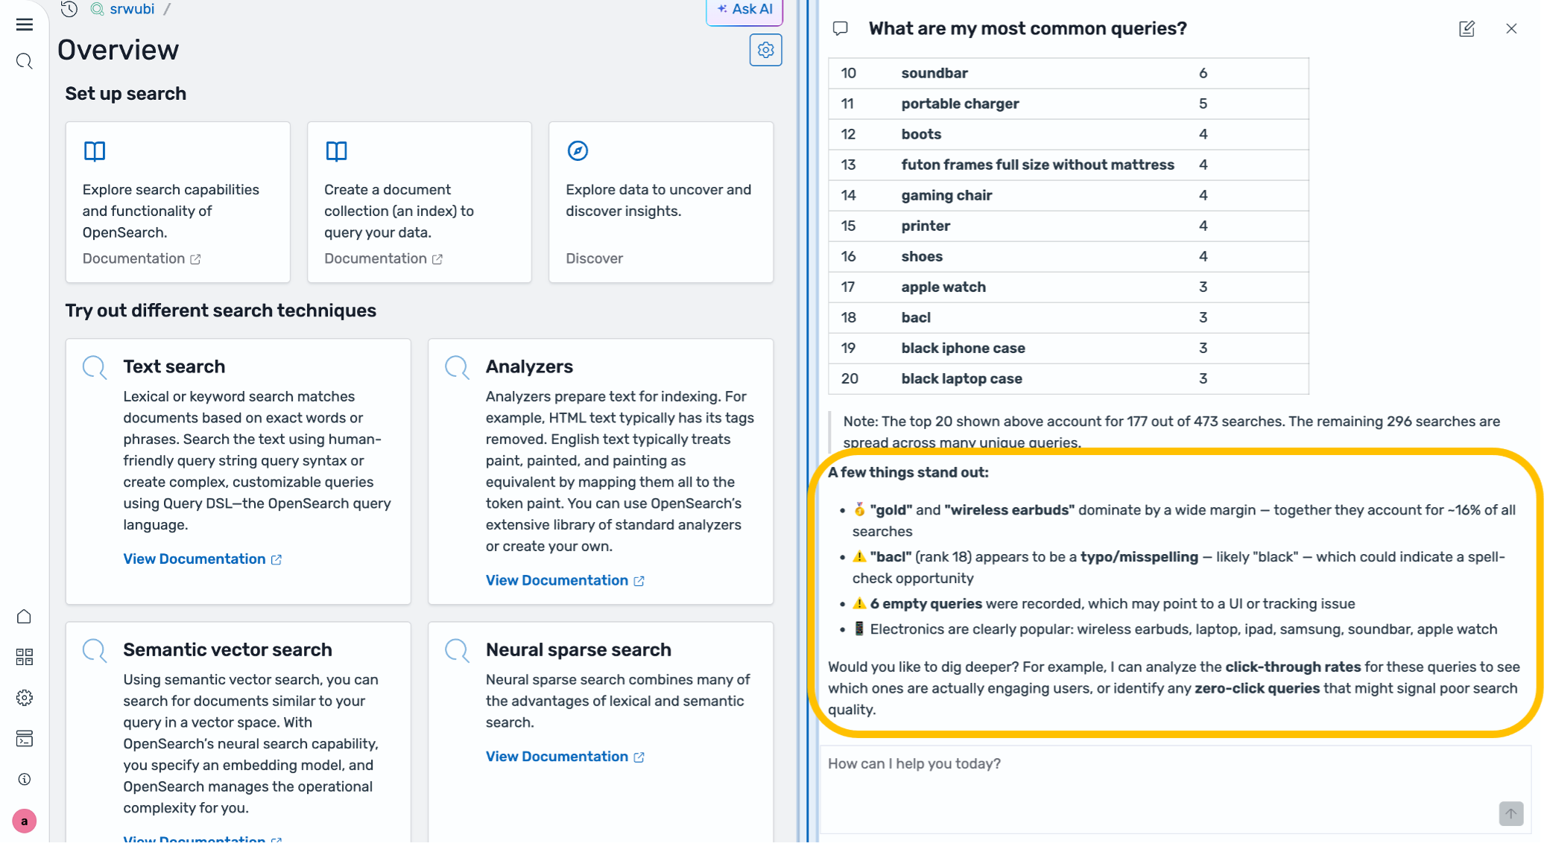Click the Discover link
1547x846 pixels.
[594, 258]
